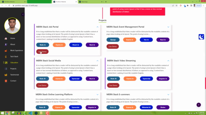Open Live Demo for Job Portal
Image resolution: width=206 pixels, height=115 pixels.
(42, 52)
